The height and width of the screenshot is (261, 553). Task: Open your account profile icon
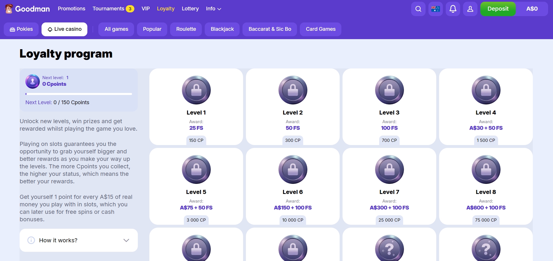470,9
